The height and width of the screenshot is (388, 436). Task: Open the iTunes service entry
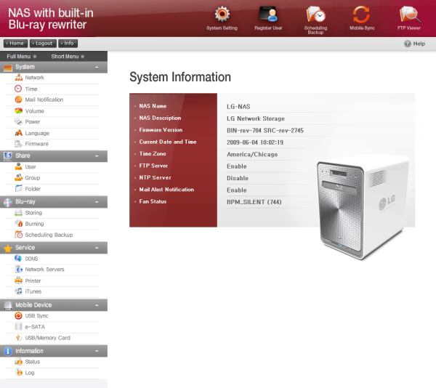click(33, 291)
